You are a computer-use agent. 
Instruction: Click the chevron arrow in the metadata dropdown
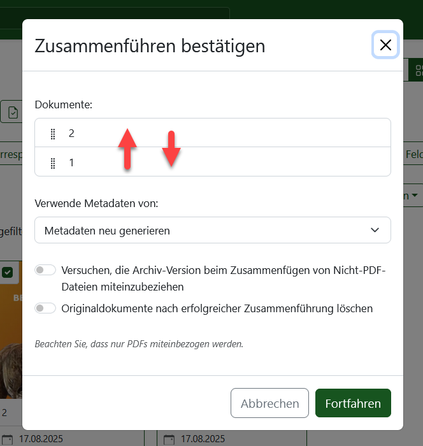pos(375,230)
